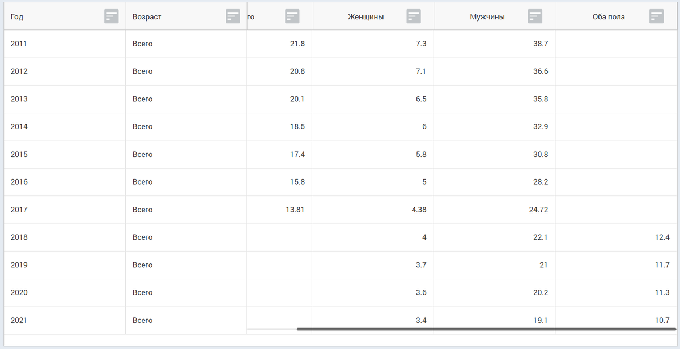Click value 20.8 in 2012 row
The width and height of the screenshot is (680, 349).
(x=297, y=71)
